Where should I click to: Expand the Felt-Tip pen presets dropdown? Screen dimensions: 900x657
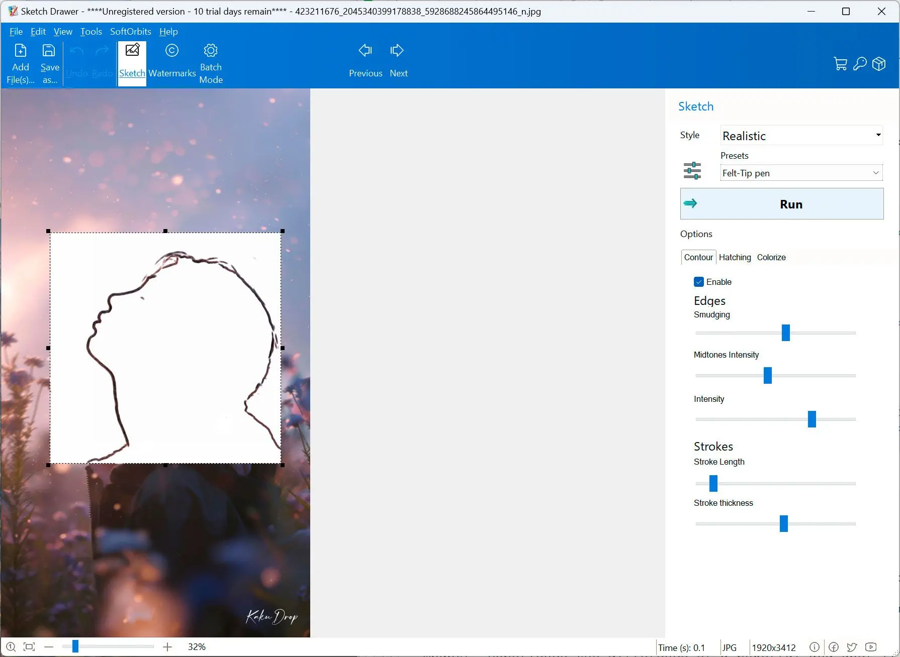point(801,173)
